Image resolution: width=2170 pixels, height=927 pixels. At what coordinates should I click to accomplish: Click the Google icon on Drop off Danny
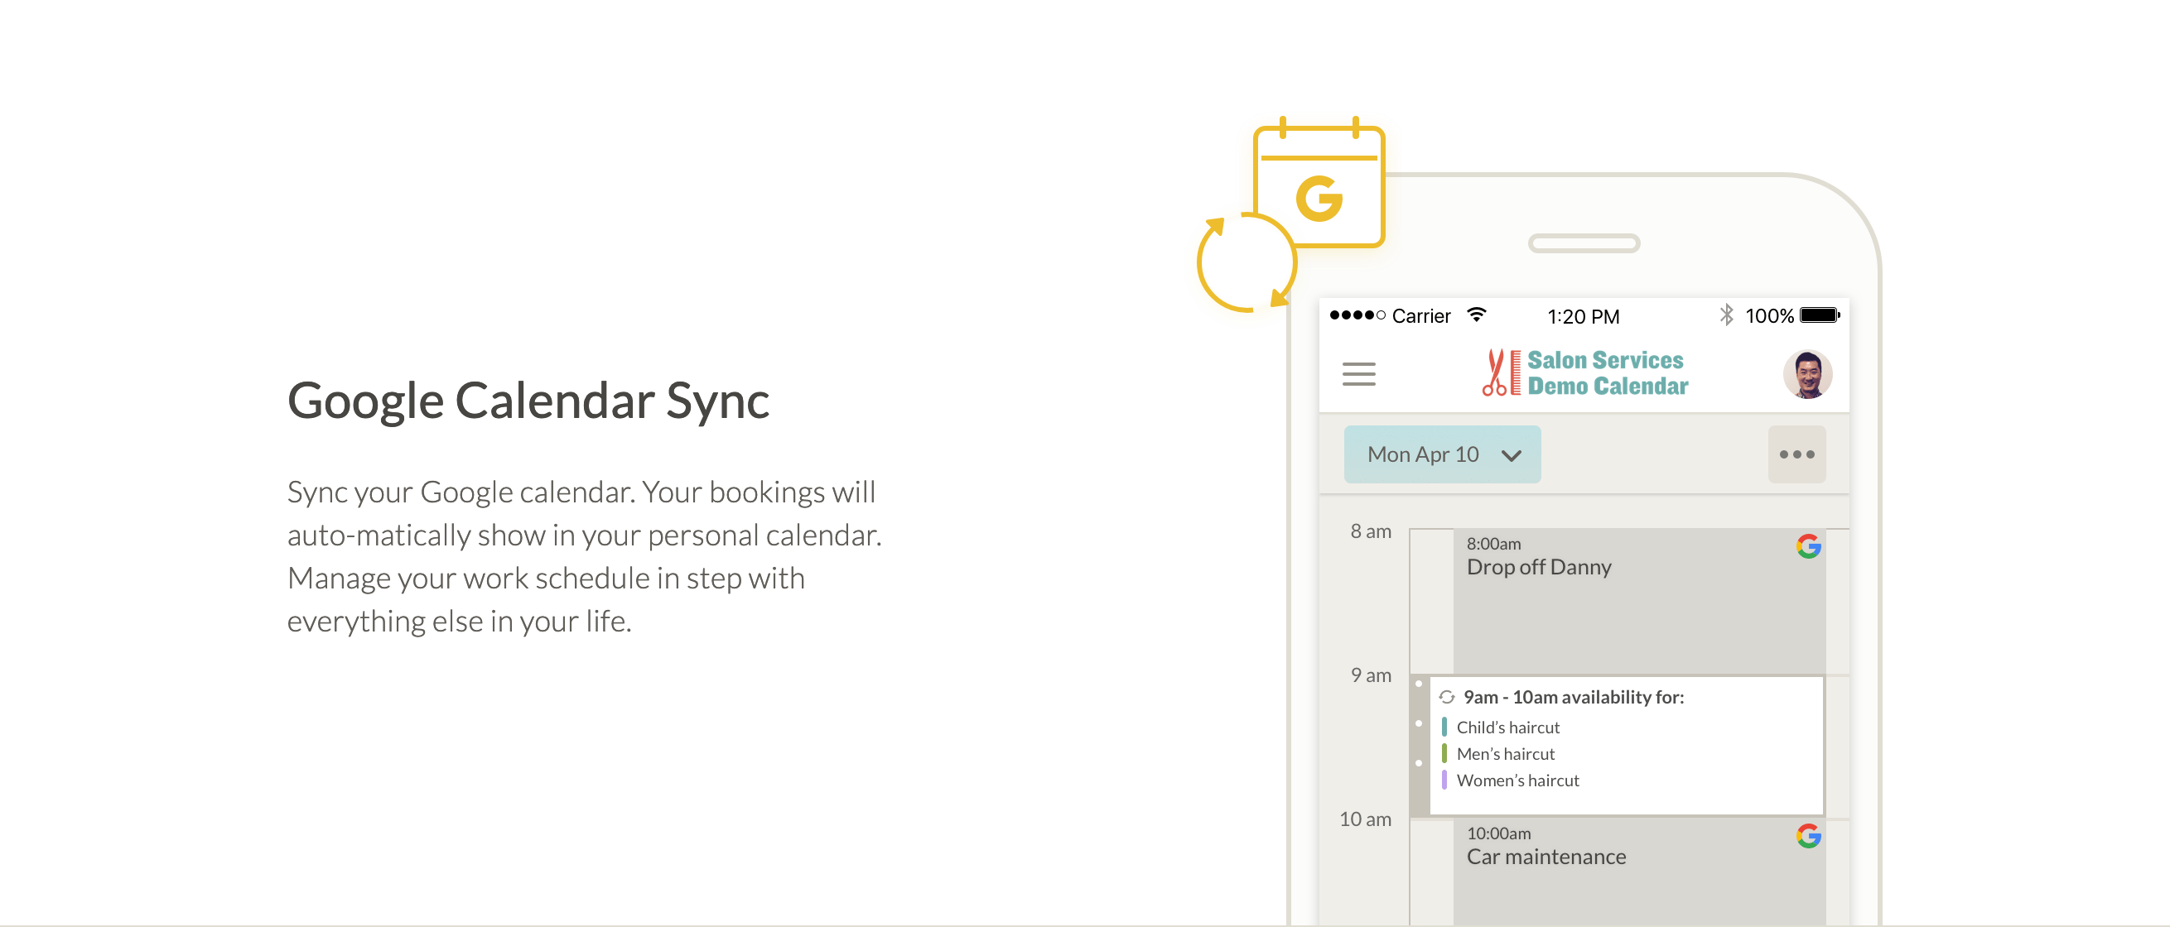click(1808, 546)
